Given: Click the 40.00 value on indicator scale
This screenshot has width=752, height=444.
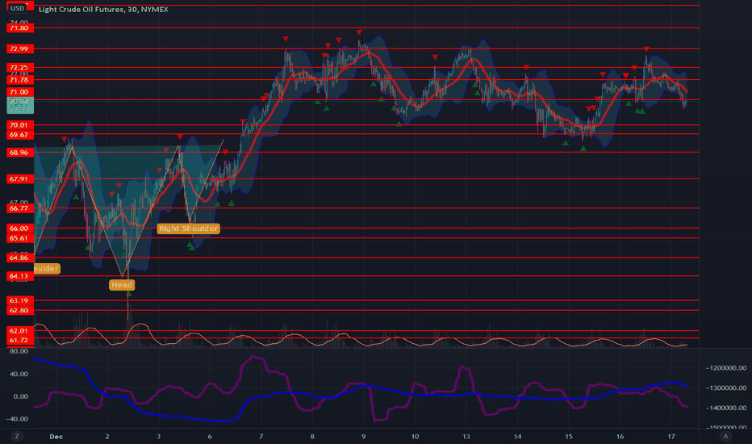Looking at the screenshot, I should (x=19, y=374).
